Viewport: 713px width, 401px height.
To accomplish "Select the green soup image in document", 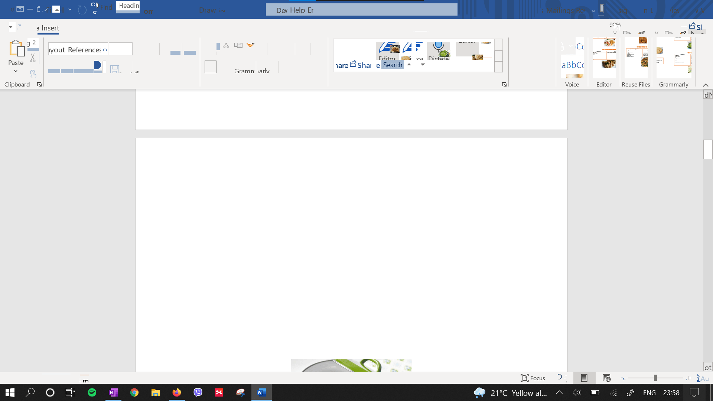I will (351, 365).
